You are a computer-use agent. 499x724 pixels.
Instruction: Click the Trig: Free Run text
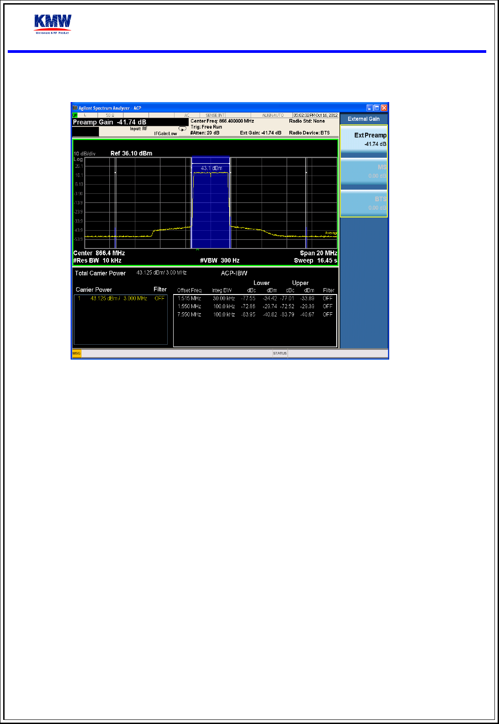pos(206,127)
